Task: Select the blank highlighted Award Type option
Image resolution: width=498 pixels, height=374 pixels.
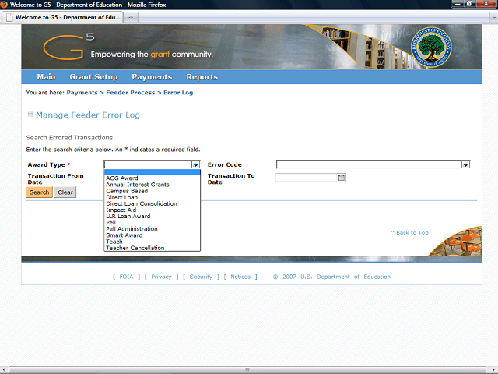Action: pos(153,172)
